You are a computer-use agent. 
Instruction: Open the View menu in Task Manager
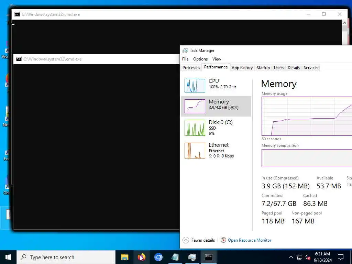tap(217, 59)
